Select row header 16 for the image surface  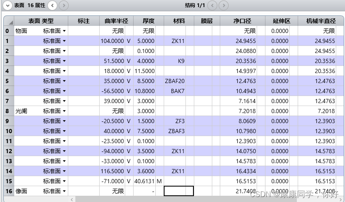pyautogui.click(x=9, y=191)
